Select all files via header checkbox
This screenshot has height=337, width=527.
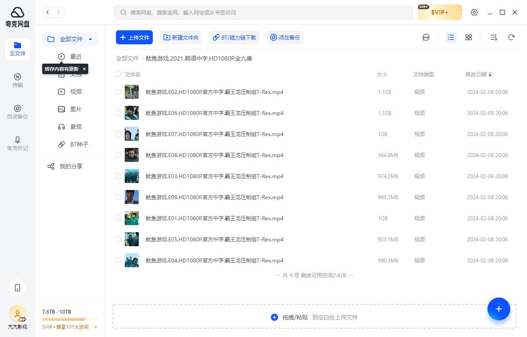119,74
